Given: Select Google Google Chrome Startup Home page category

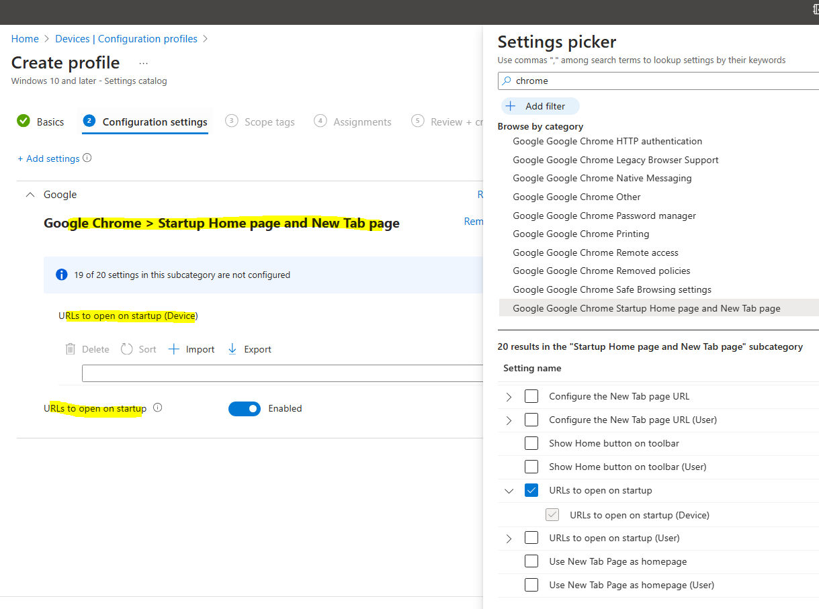Looking at the screenshot, I should (x=658, y=308).
